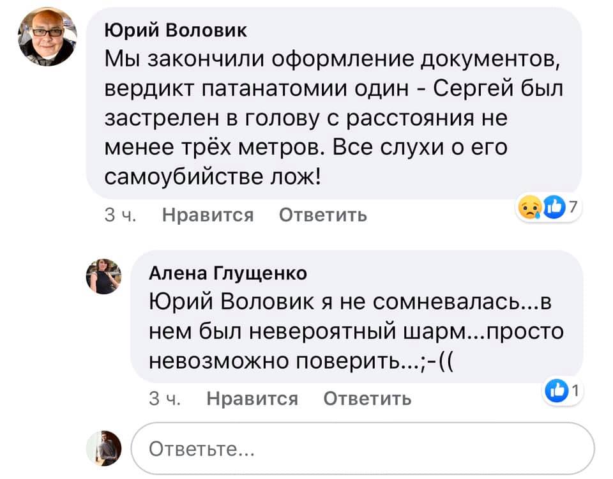Click your avatar beside the reply box
The height and width of the screenshot is (479, 613).
tap(103, 448)
